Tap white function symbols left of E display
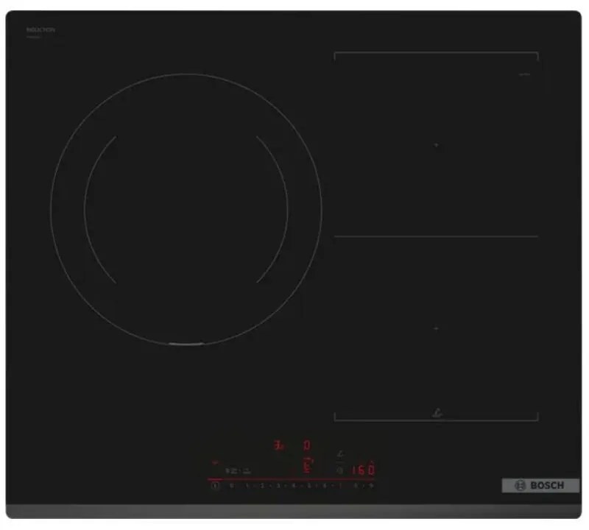589x530 pixels. point(237,470)
